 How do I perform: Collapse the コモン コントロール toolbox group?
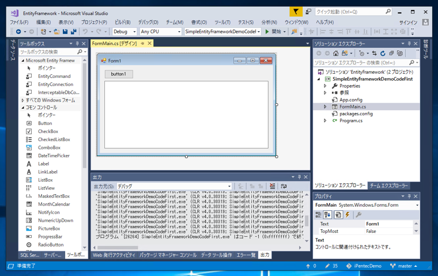(x=22, y=108)
